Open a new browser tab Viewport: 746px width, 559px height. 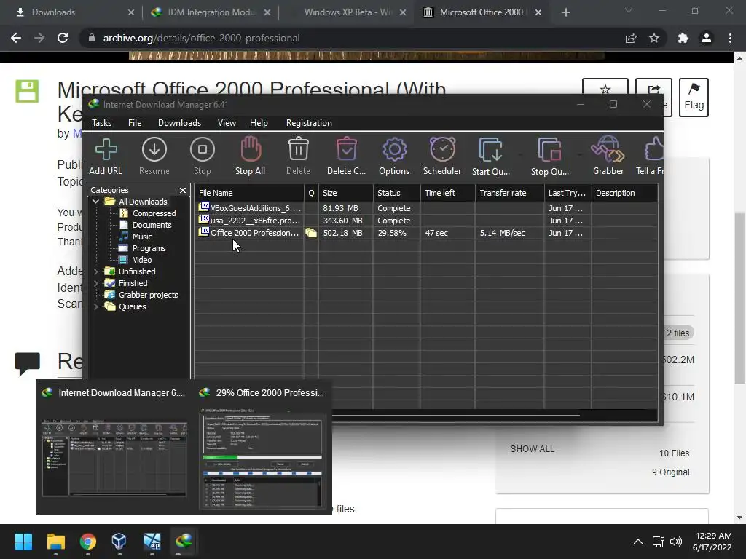click(565, 12)
